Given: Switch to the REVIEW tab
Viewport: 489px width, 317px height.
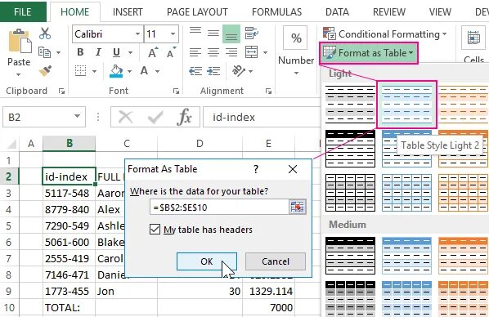Looking at the screenshot, I should [389, 11].
